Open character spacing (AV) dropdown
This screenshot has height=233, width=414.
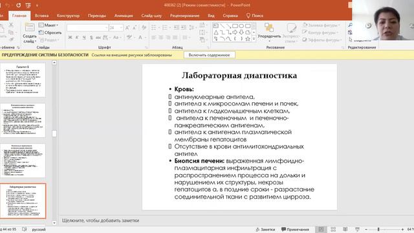106,38
